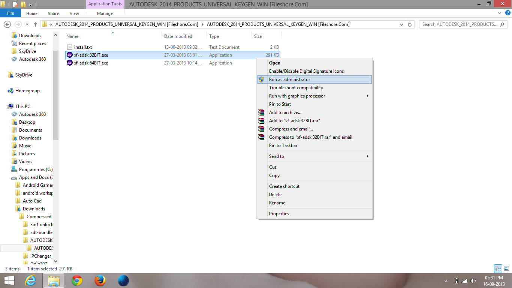
Task: Select the xf-adsk 64BIT.exe file icon
Action: (x=70, y=63)
